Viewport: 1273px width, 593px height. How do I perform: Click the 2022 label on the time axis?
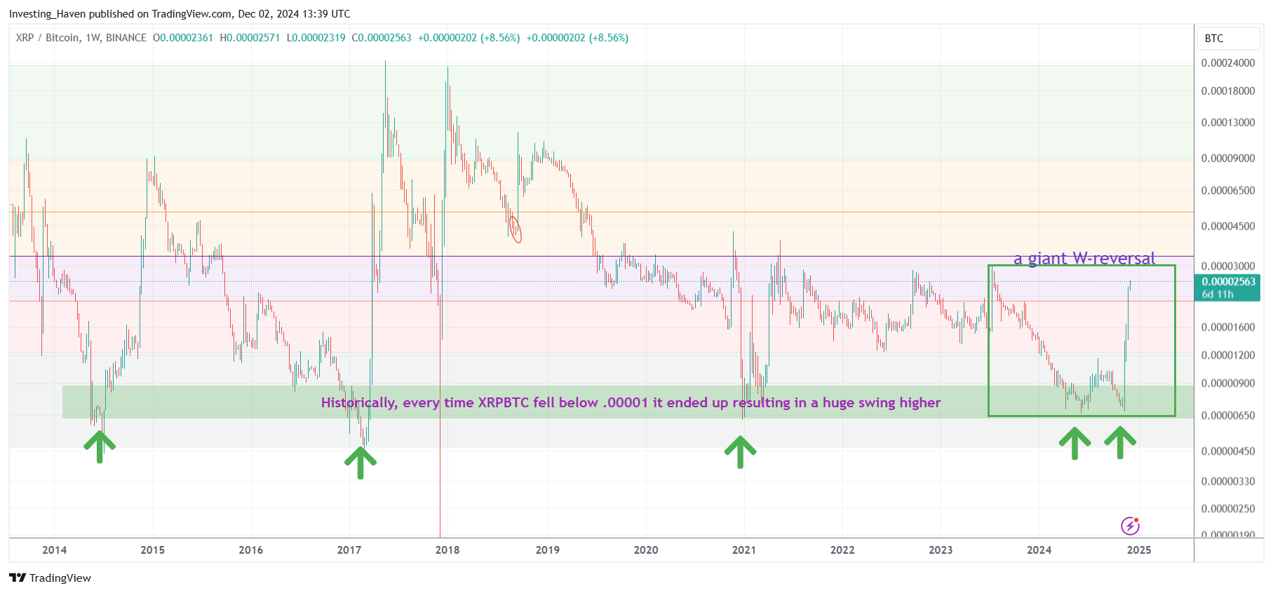842,550
